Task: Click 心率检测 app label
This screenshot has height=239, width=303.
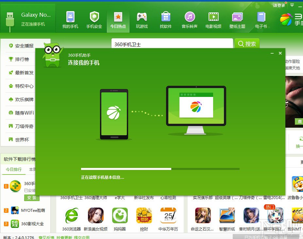Action: pyautogui.click(x=168, y=198)
